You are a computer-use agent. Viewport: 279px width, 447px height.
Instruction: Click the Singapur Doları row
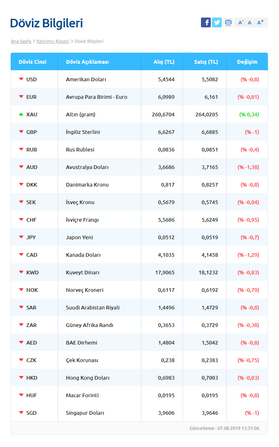[x=139, y=413]
